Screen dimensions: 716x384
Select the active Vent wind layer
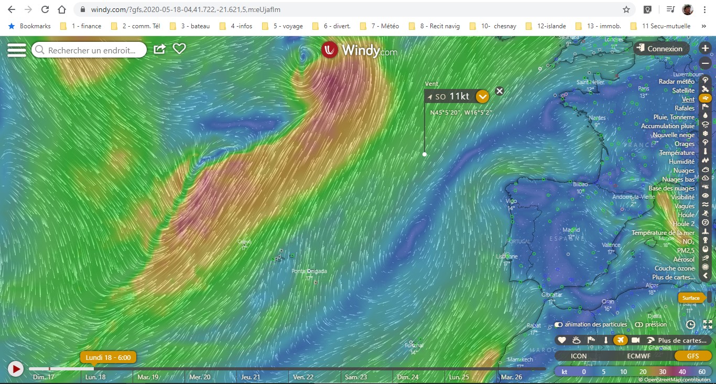[688, 99]
